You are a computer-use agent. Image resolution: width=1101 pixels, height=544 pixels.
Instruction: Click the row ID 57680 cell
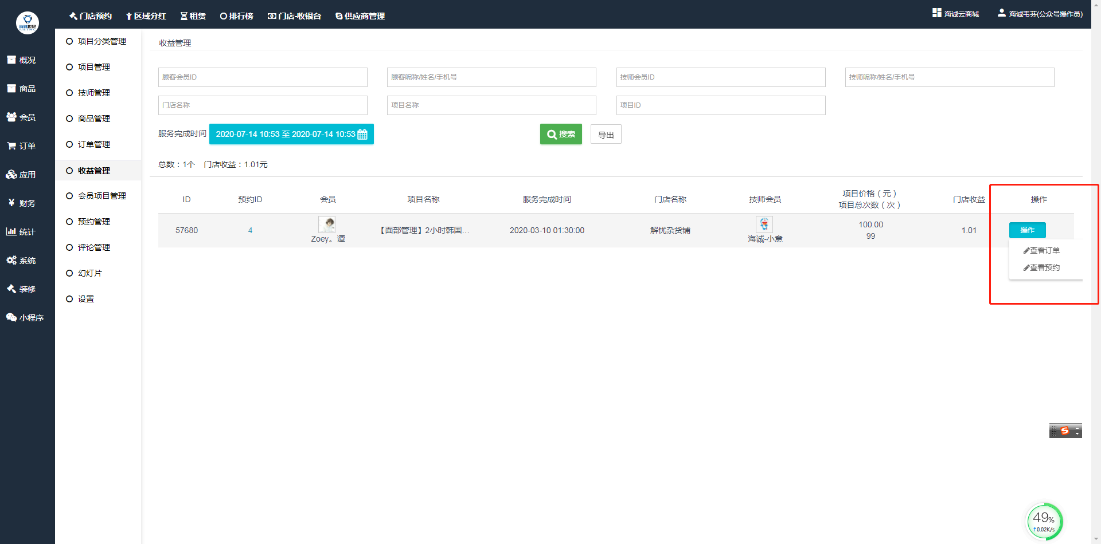(186, 230)
